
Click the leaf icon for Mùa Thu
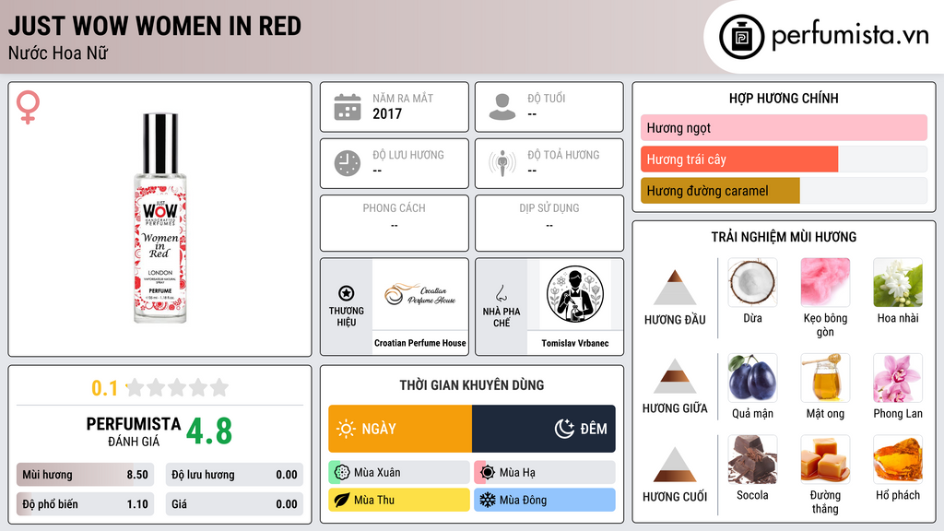pos(342,500)
